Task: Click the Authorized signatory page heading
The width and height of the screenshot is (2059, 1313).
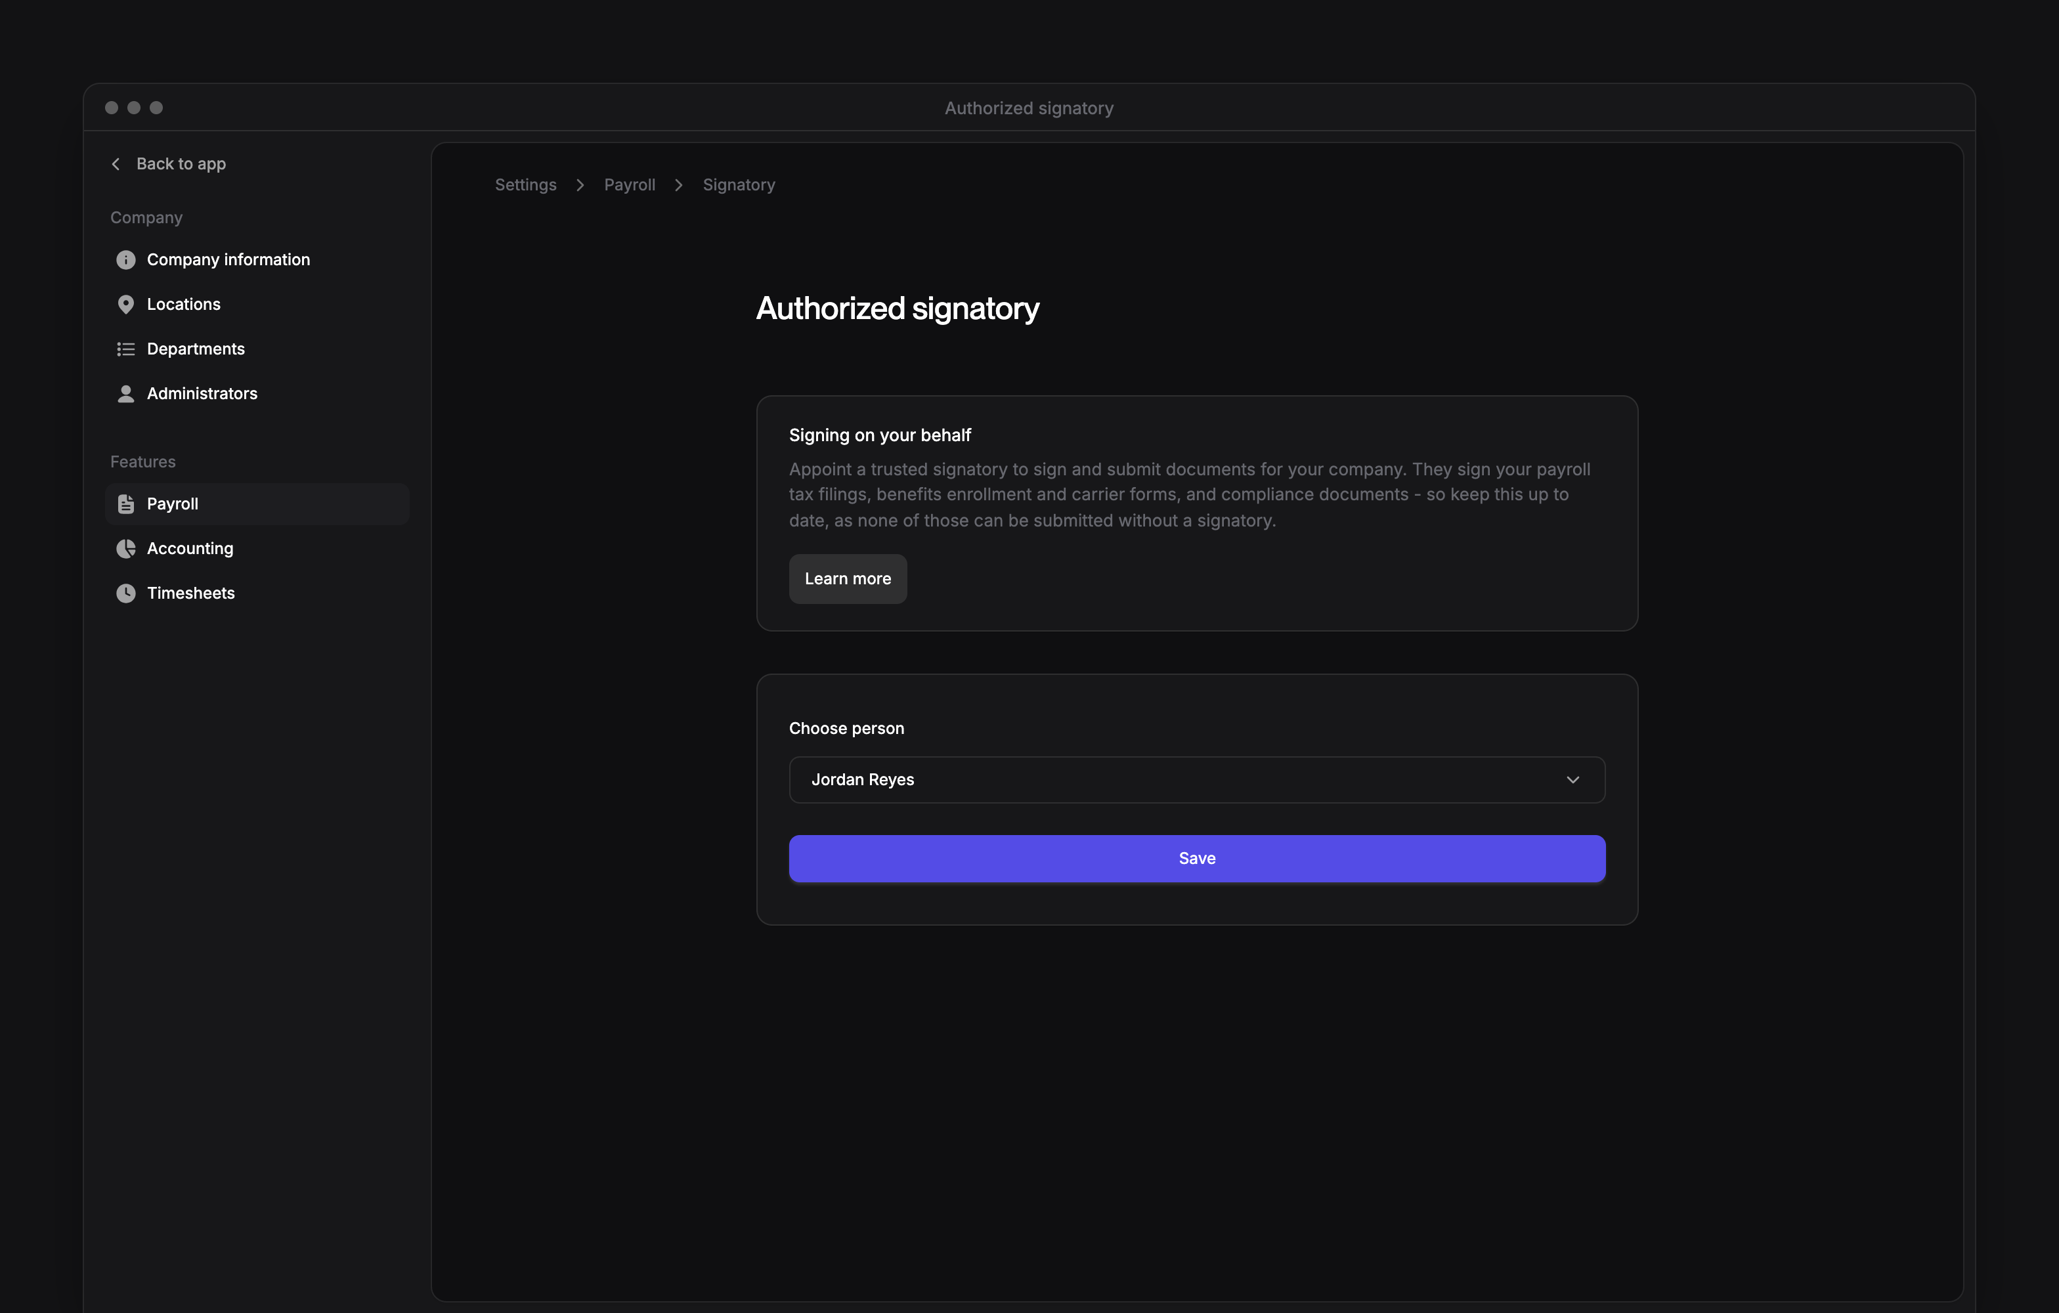Action: pos(898,309)
